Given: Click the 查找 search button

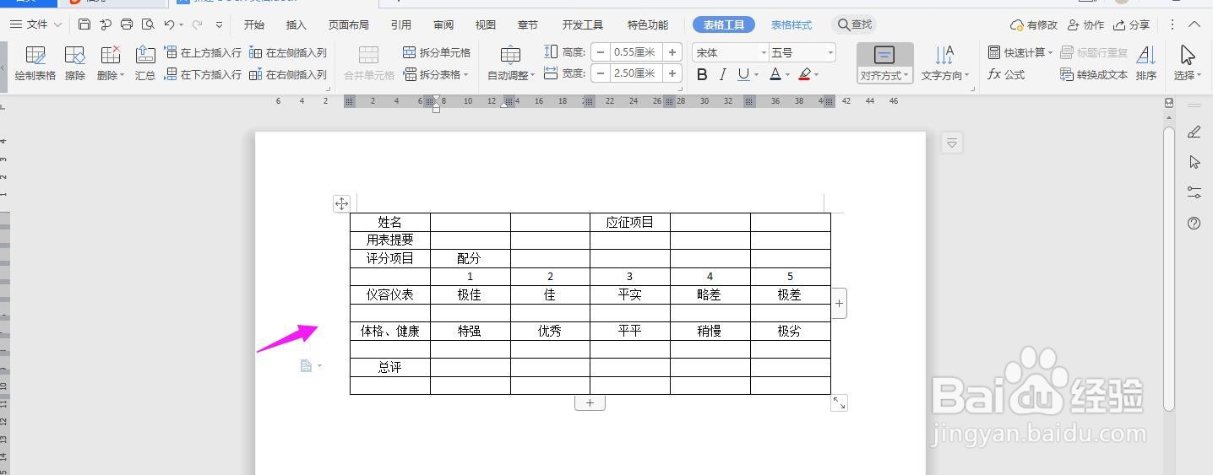Looking at the screenshot, I should [x=854, y=24].
